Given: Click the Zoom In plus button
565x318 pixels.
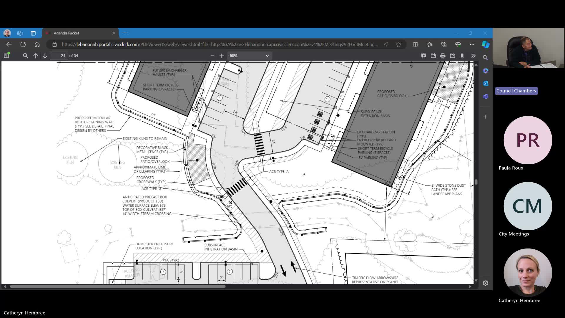Looking at the screenshot, I should (222, 55).
